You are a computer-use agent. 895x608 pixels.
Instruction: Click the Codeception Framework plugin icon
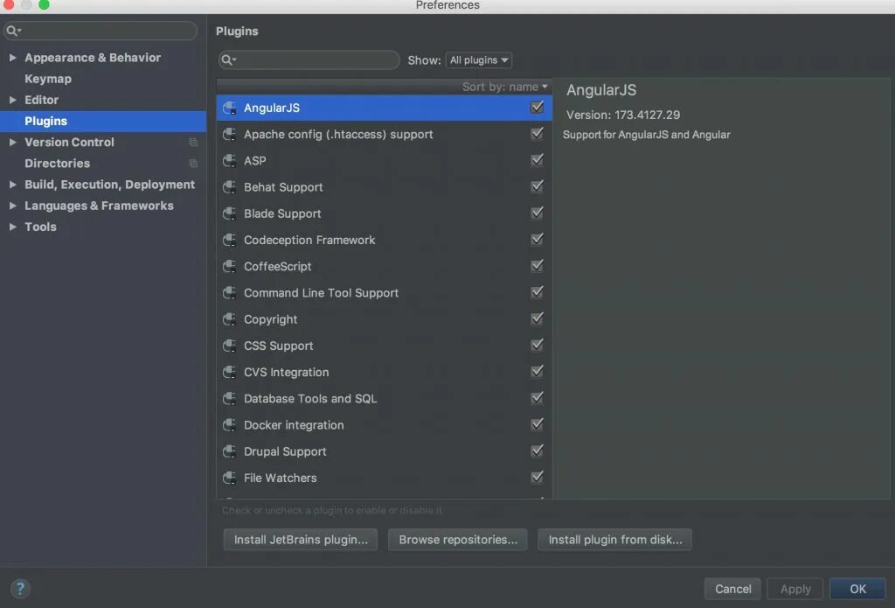click(x=230, y=240)
